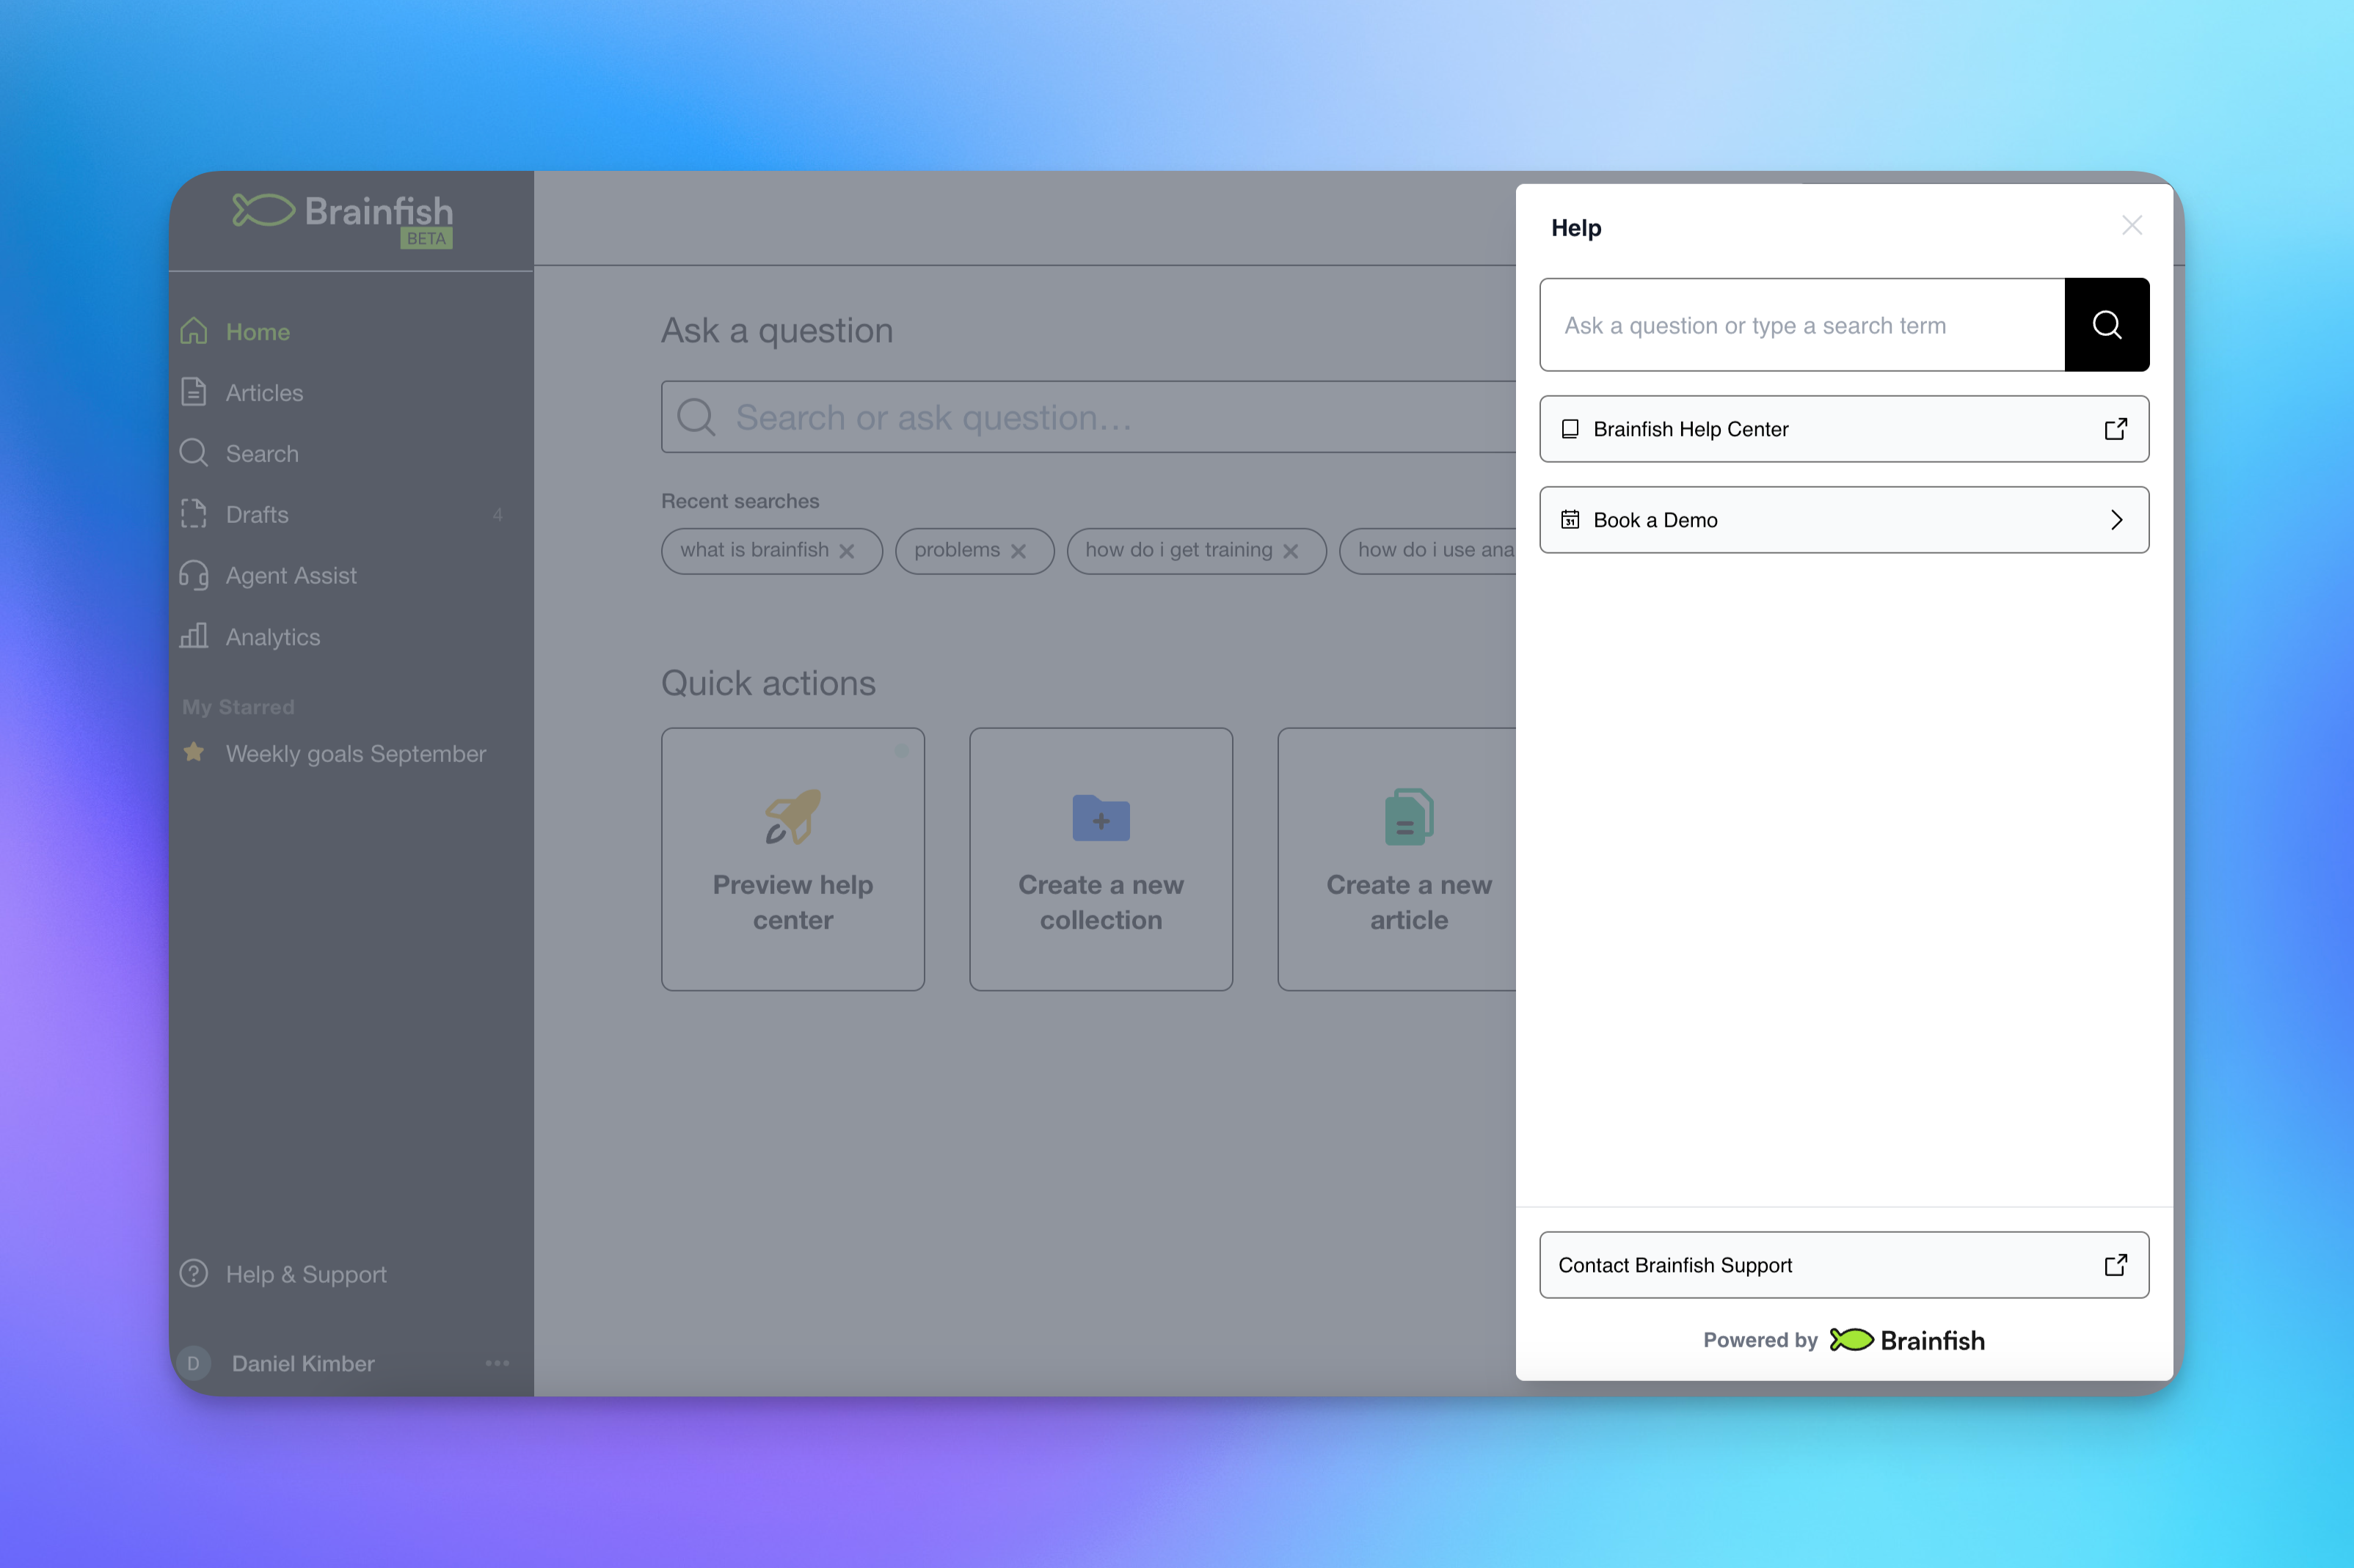This screenshot has height=1568, width=2354.
Task: Click Contact Brainfish Support button
Action: point(1844,1265)
